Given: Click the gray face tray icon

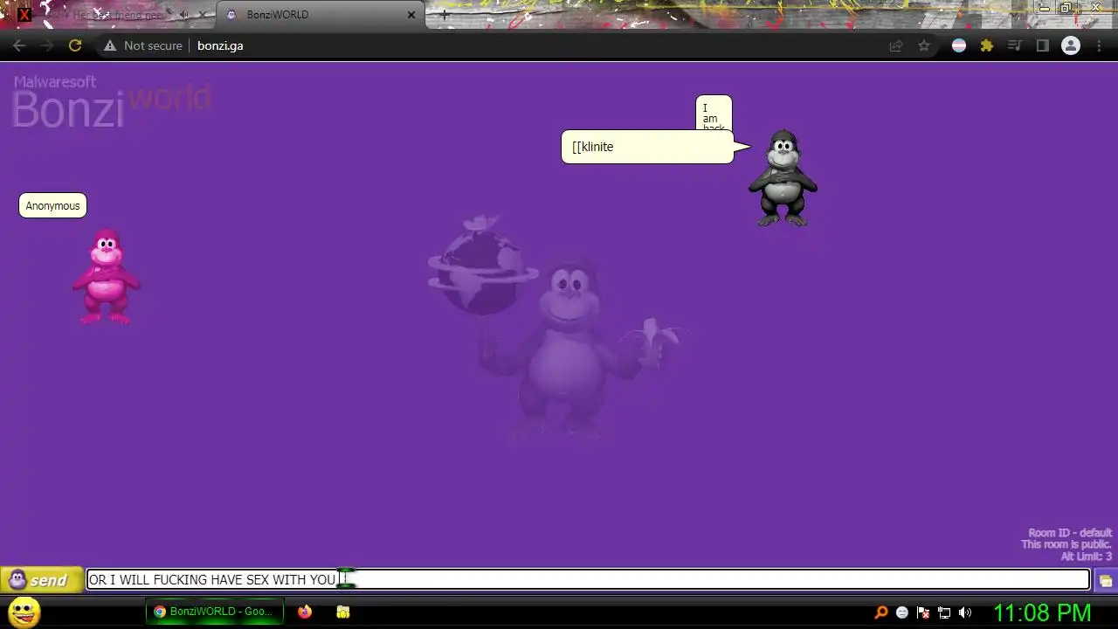Looking at the screenshot, I should point(902,612).
